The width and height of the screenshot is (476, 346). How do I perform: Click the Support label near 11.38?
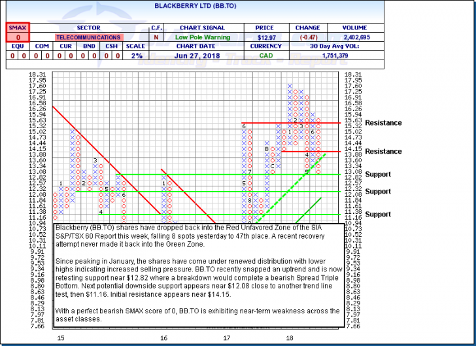click(378, 215)
